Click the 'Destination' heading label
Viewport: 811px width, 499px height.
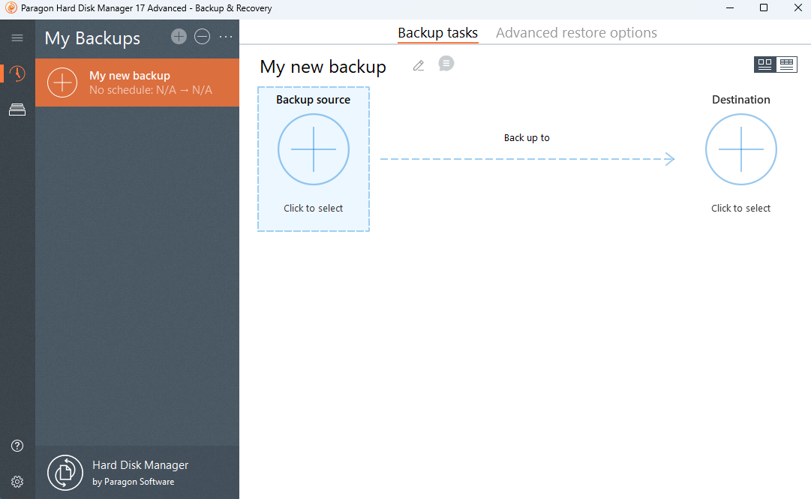pyautogui.click(x=741, y=100)
